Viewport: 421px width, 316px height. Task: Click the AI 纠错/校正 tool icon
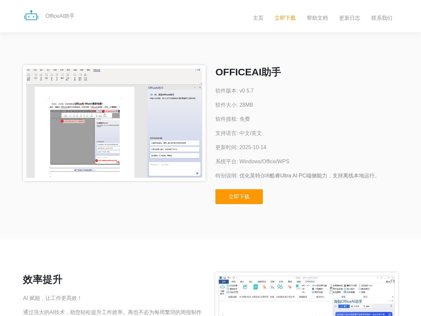coord(245,286)
